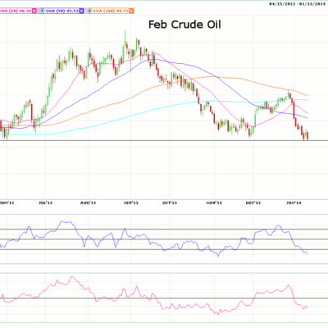Select the OCT'13 axis label

(x=170, y=203)
